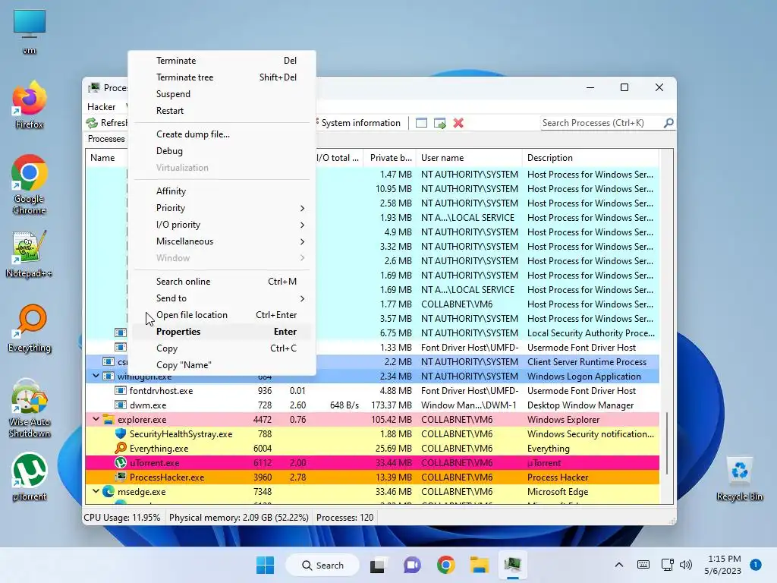
Task: Choose Search online from the context menu
Action: 222,282
